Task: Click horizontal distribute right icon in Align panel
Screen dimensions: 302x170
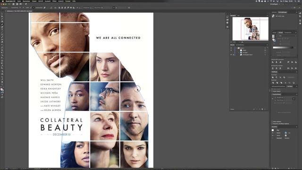Action: pos(296,68)
